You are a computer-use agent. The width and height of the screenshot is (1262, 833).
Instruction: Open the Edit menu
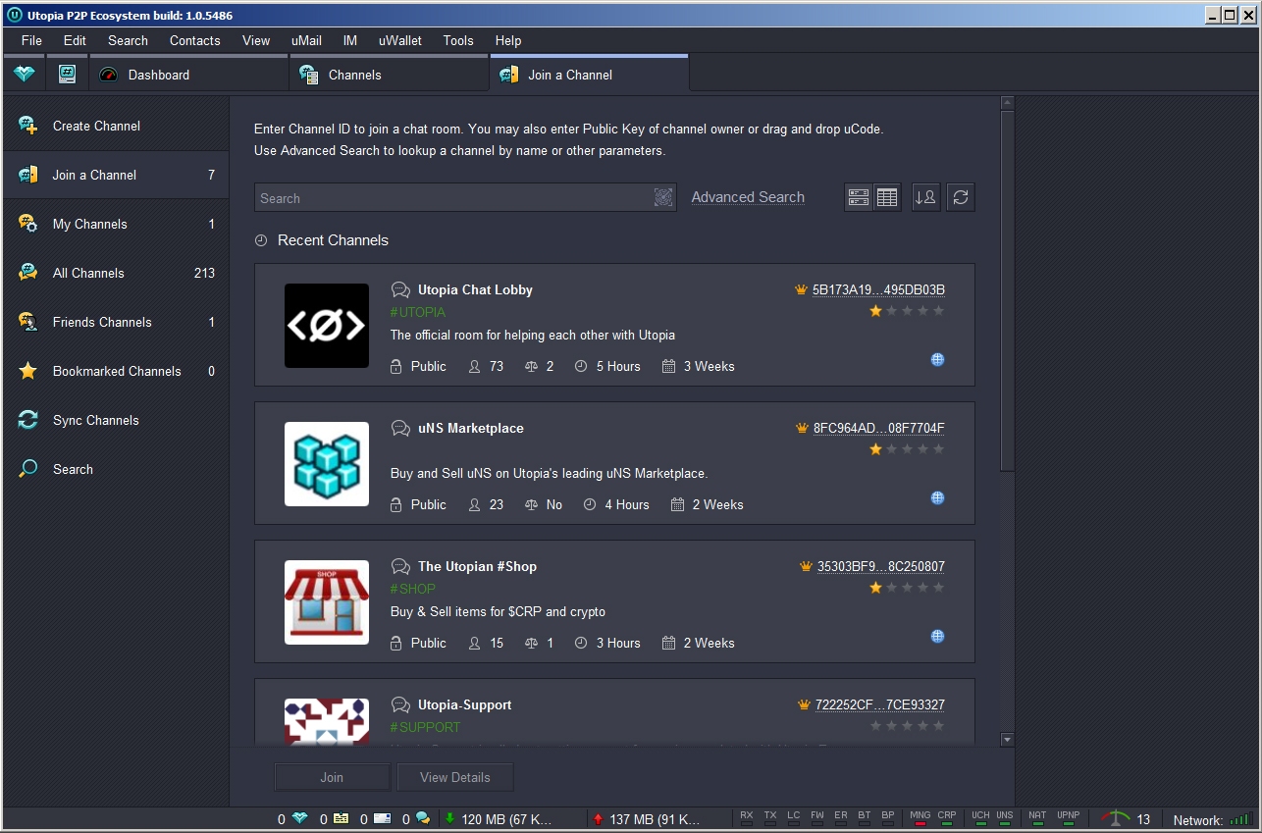[75, 40]
